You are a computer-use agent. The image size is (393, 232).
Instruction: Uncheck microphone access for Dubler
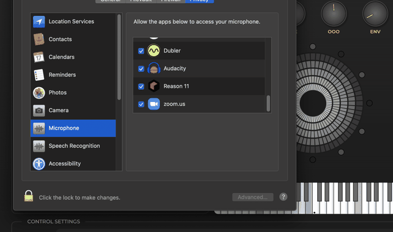click(141, 51)
